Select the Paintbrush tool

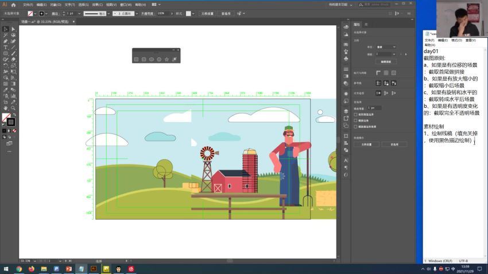(13, 53)
